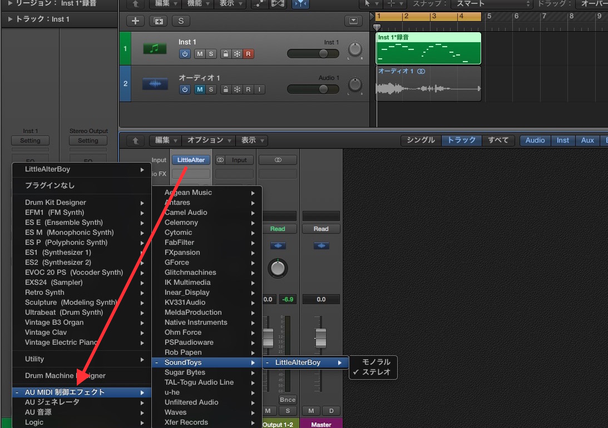Click the Audio 1 waveform track icon

155,84
